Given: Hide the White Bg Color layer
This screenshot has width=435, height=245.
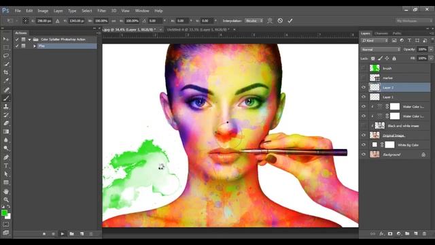Looking at the screenshot, I should tap(364, 145).
